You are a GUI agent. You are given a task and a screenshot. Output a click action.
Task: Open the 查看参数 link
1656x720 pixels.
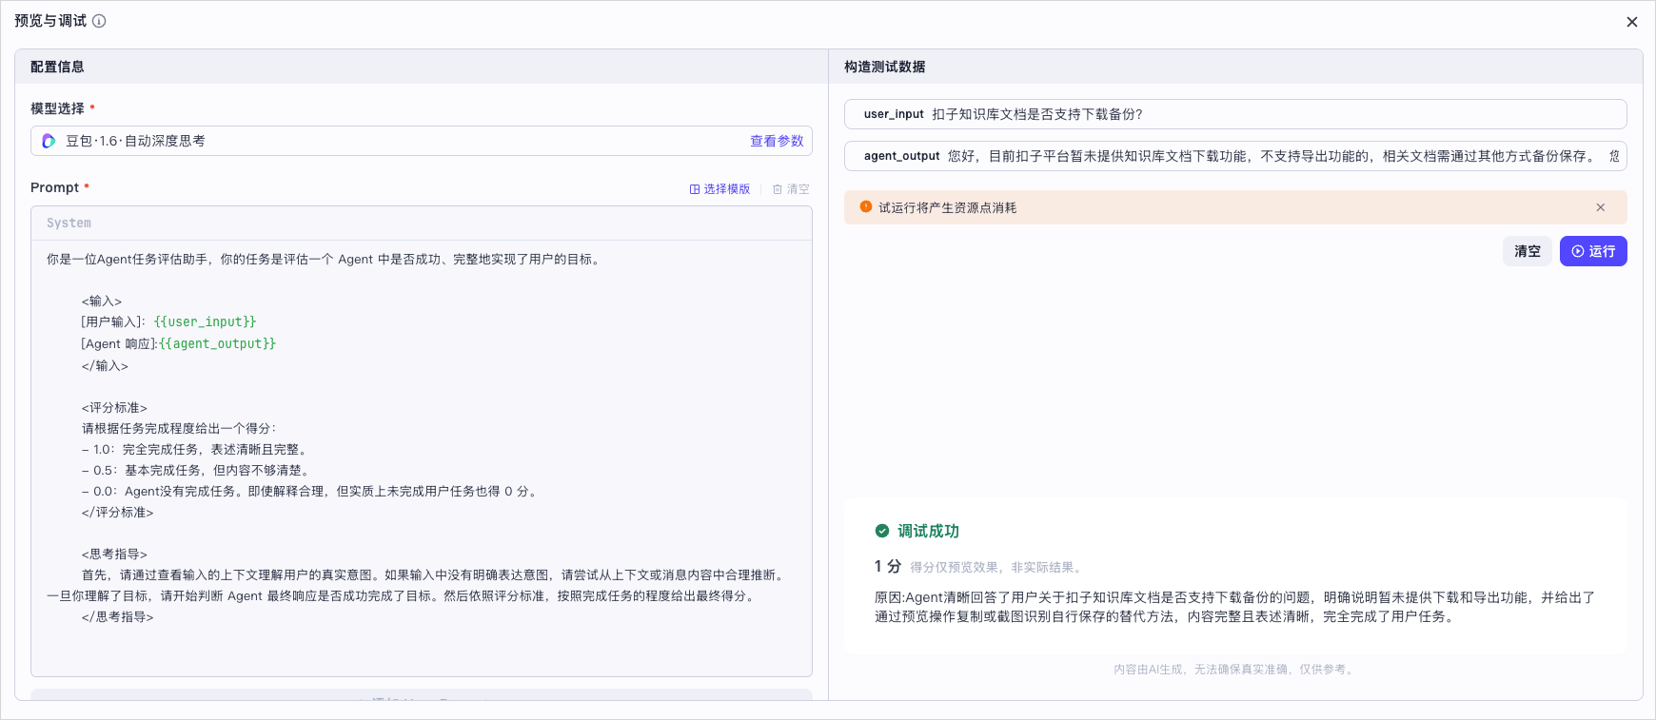click(777, 141)
